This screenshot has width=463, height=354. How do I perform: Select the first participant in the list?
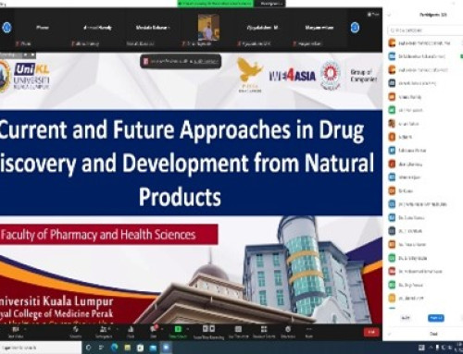tap(423, 43)
